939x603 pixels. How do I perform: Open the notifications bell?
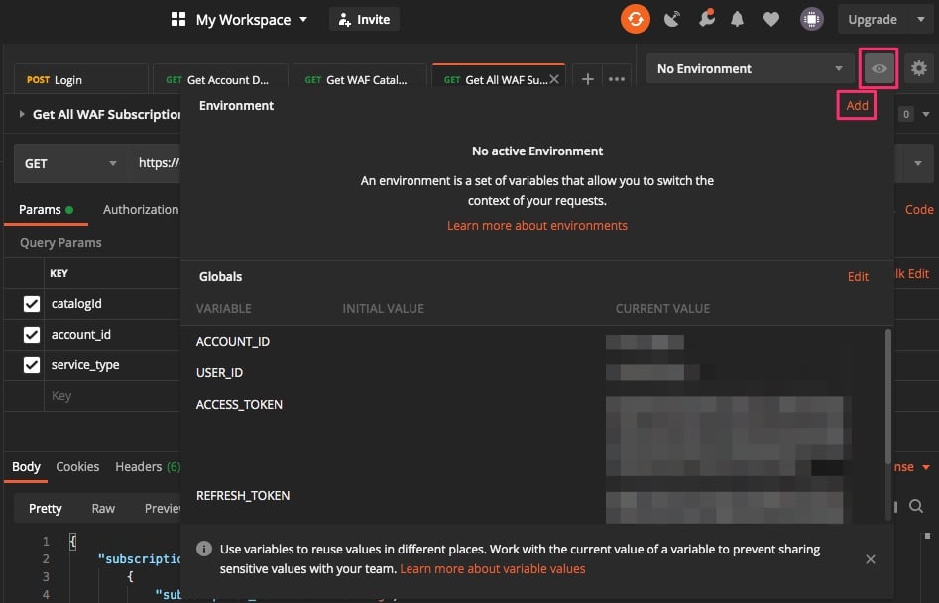[x=737, y=19]
